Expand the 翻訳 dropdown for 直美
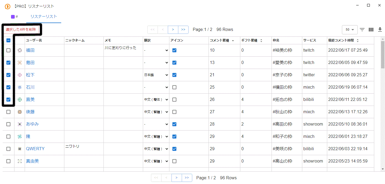This screenshot has height=184, width=385. click(156, 100)
